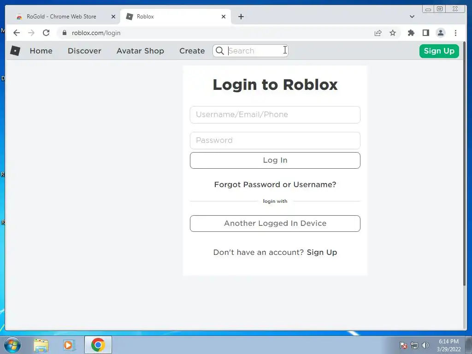Click Forgot Password or Username link

pyautogui.click(x=275, y=184)
